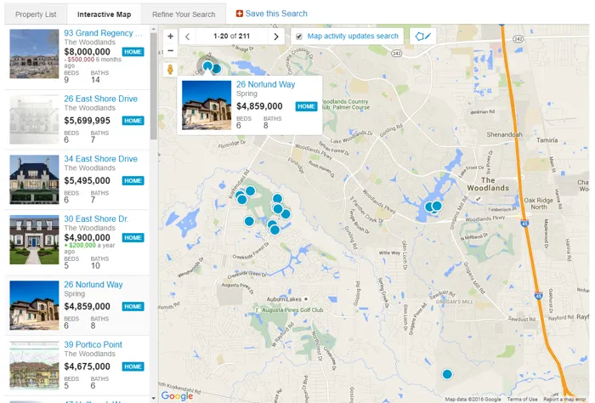This screenshot has height=403, width=595.
Task: Select the map marker near Grogans Mill bottom right
Action: 447,375
